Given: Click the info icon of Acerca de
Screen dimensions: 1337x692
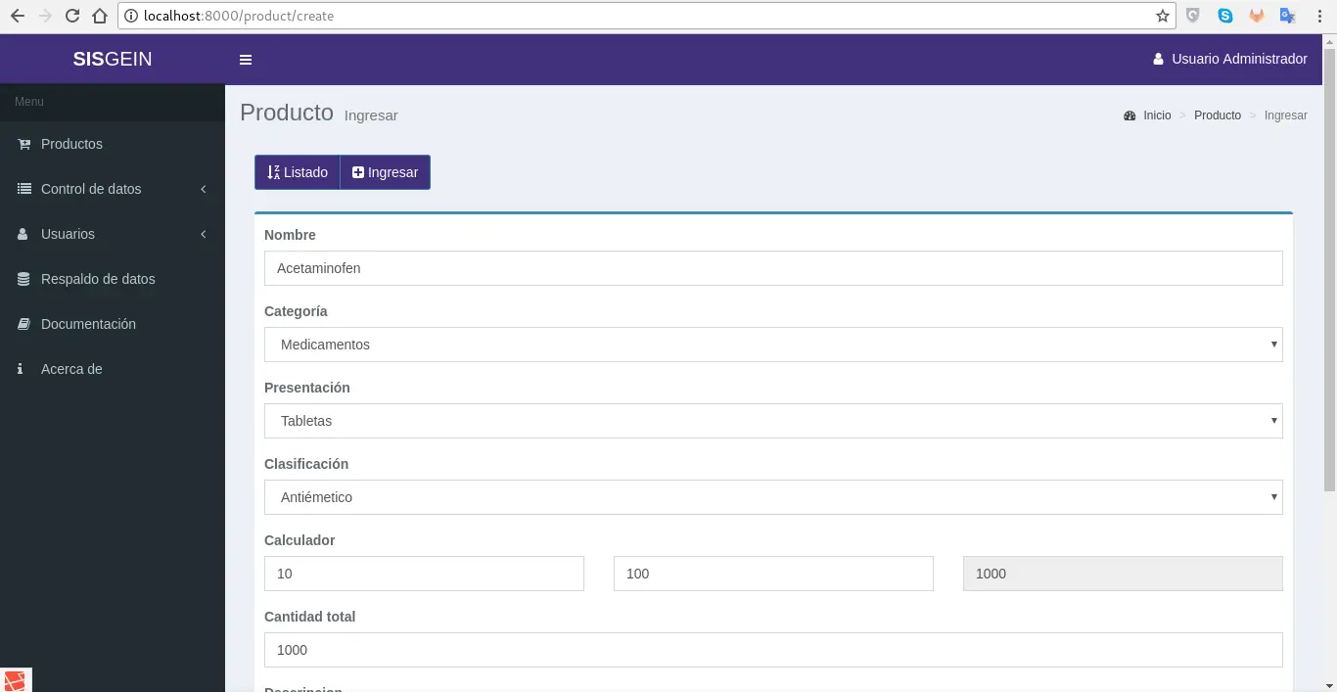Looking at the screenshot, I should [x=20, y=369].
